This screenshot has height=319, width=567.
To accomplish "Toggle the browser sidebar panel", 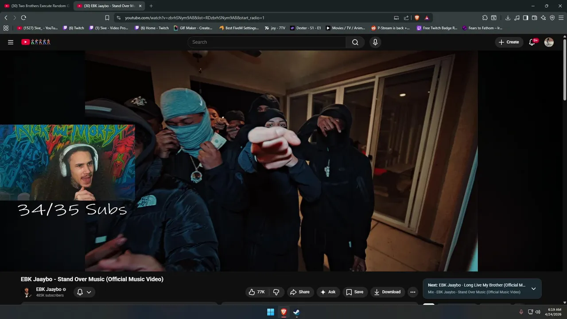I will [525, 18].
